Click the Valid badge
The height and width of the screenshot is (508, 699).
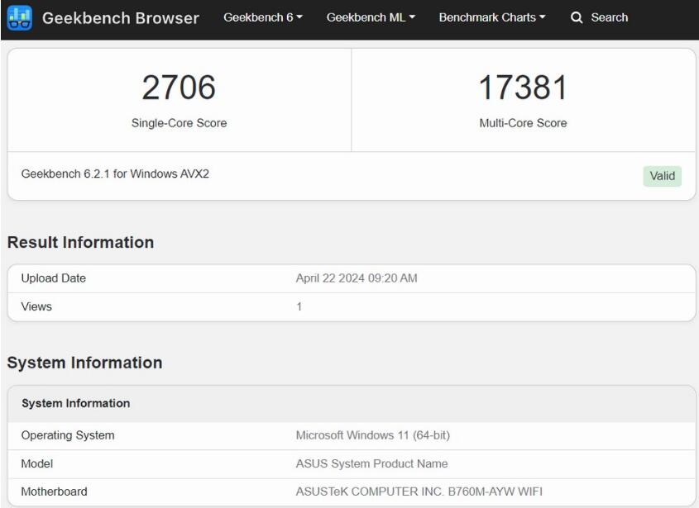(x=664, y=175)
